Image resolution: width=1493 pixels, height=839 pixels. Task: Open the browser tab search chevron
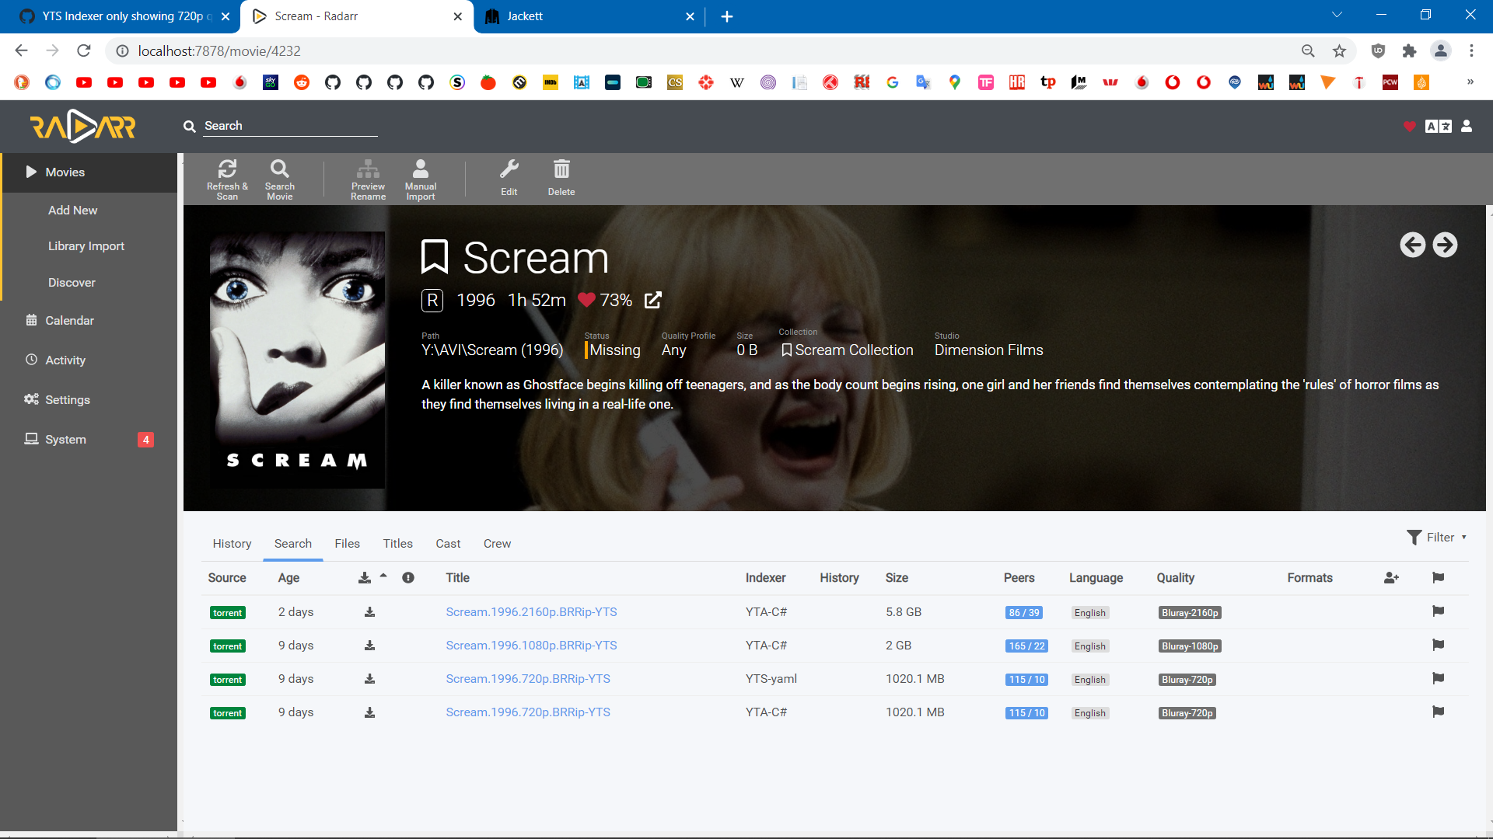click(x=1337, y=16)
